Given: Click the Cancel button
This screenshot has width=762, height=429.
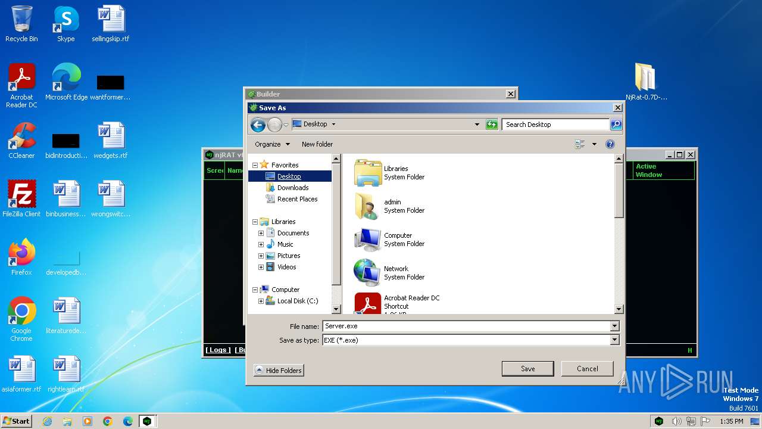Looking at the screenshot, I should click(x=587, y=369).
